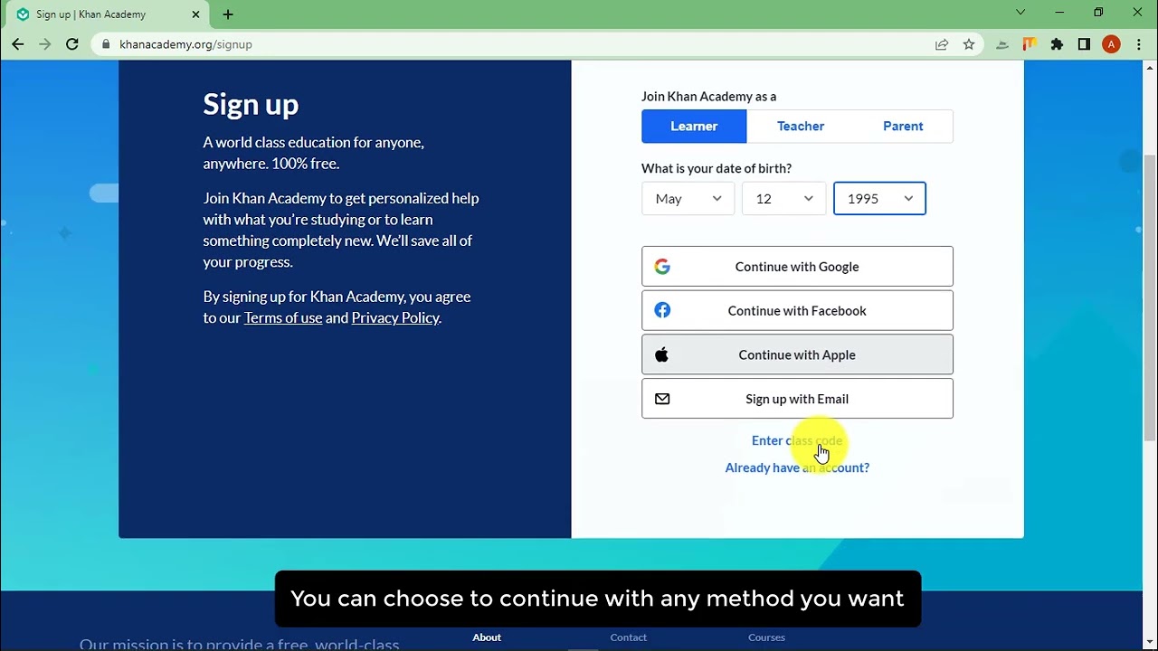Click the Courses footer heading
Screen dimensions: 1158x651
tap(766, 637)
